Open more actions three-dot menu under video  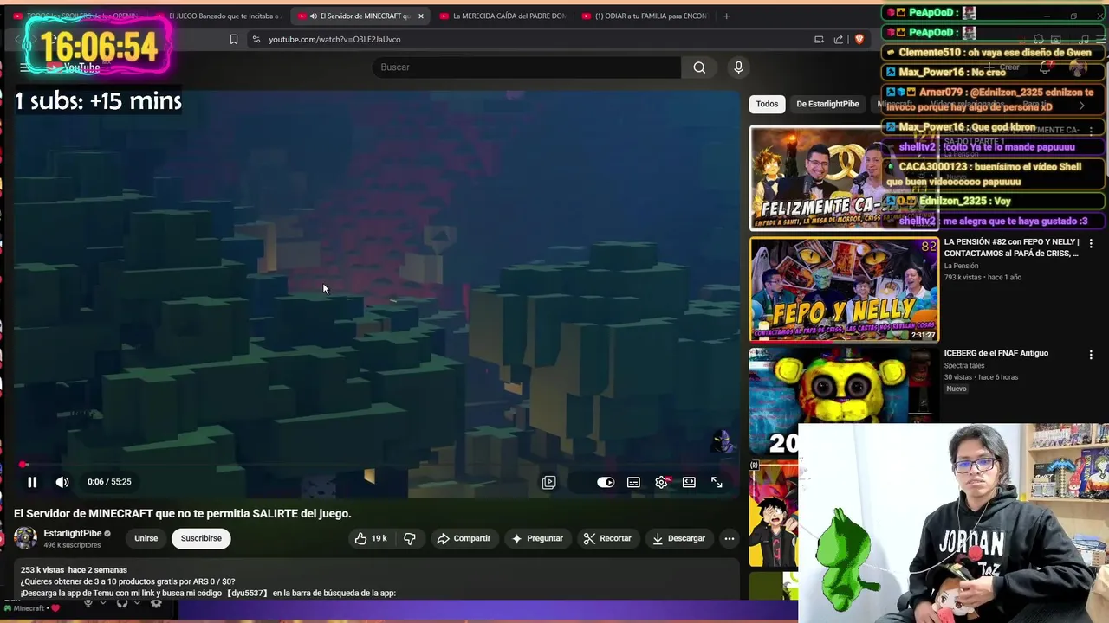tap(730, 538)
